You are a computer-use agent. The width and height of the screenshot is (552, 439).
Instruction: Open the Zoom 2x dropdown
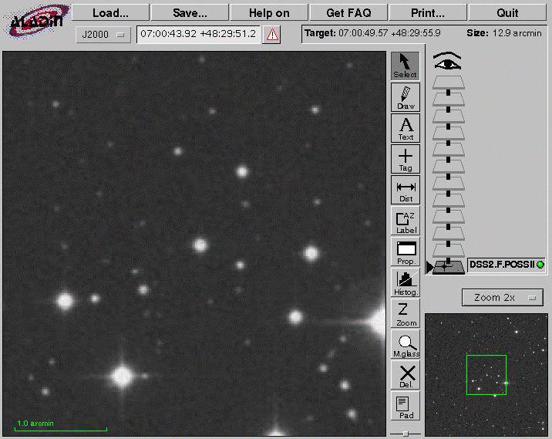tap(503, 298)
